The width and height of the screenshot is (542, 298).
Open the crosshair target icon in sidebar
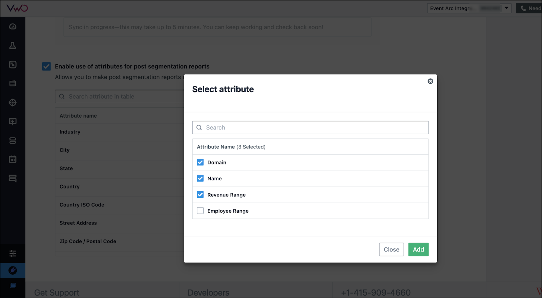tap(13, 102)
